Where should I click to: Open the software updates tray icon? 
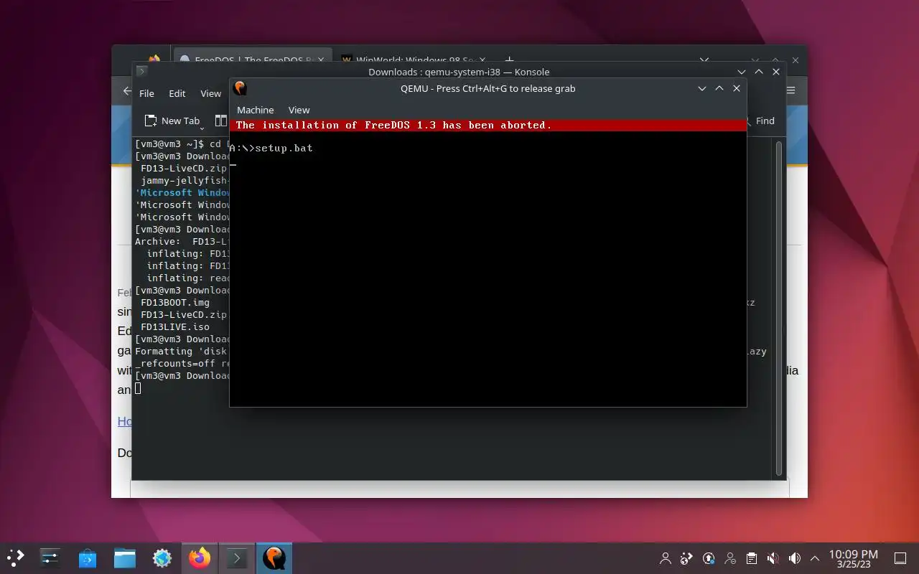coord(709,558)
